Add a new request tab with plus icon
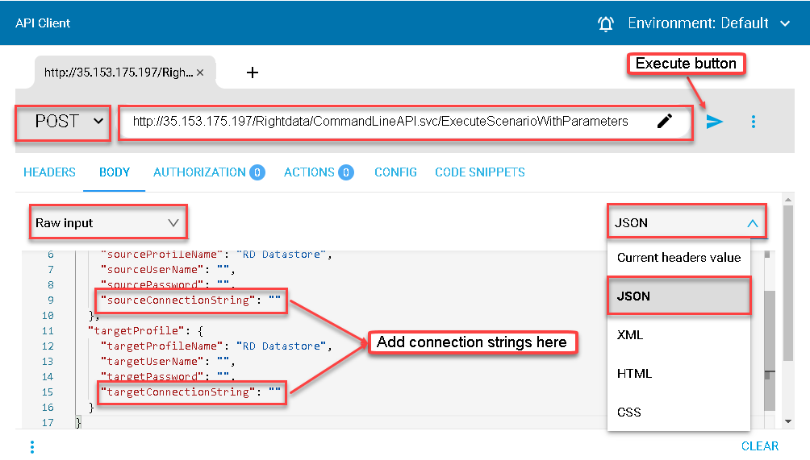The image size is (810, 460). [x=252, y=73]
